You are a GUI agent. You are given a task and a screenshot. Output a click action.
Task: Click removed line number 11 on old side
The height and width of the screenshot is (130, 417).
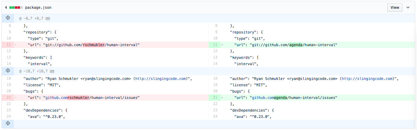tap(8, 45)
